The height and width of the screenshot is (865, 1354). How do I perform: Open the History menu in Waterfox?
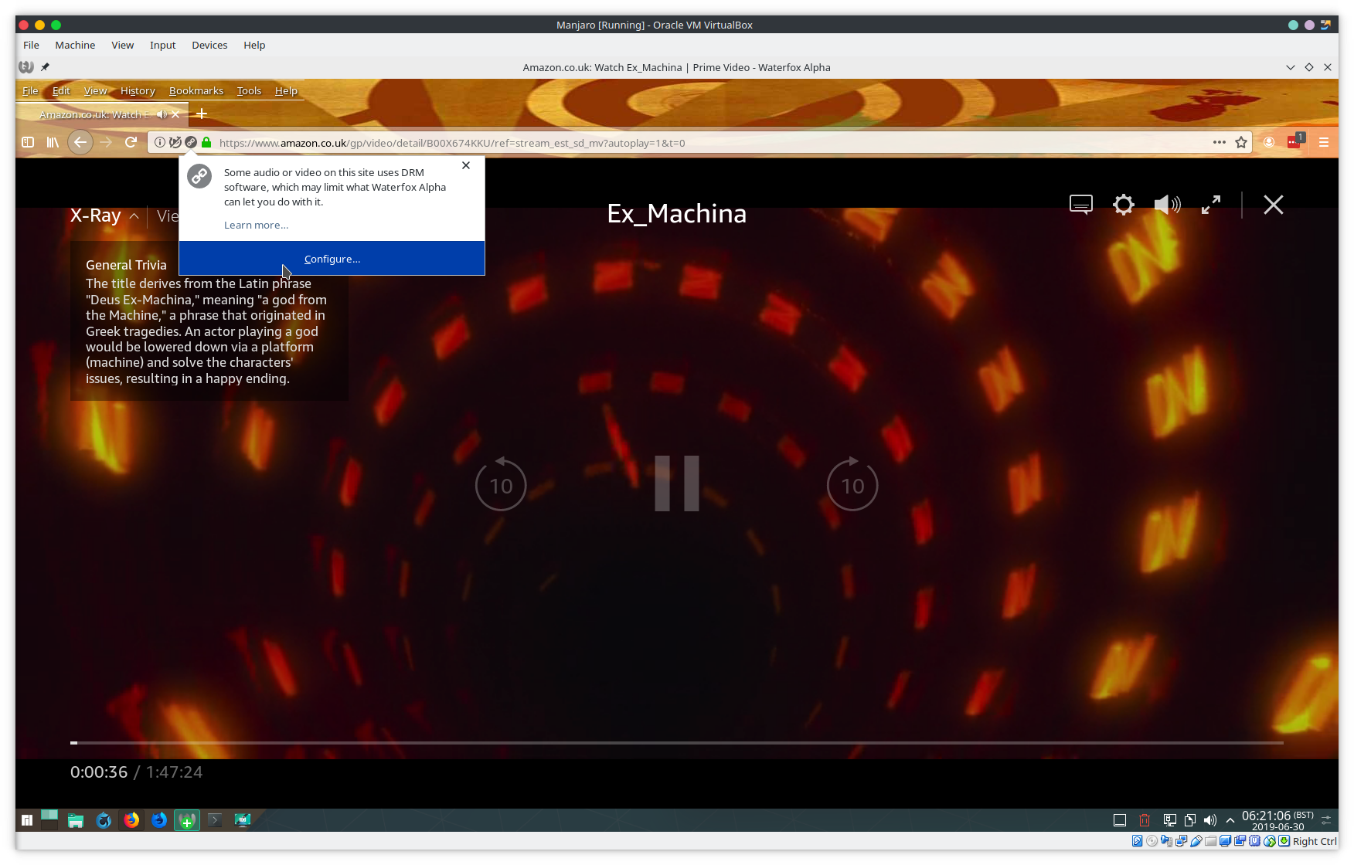(x=138, y=90)
